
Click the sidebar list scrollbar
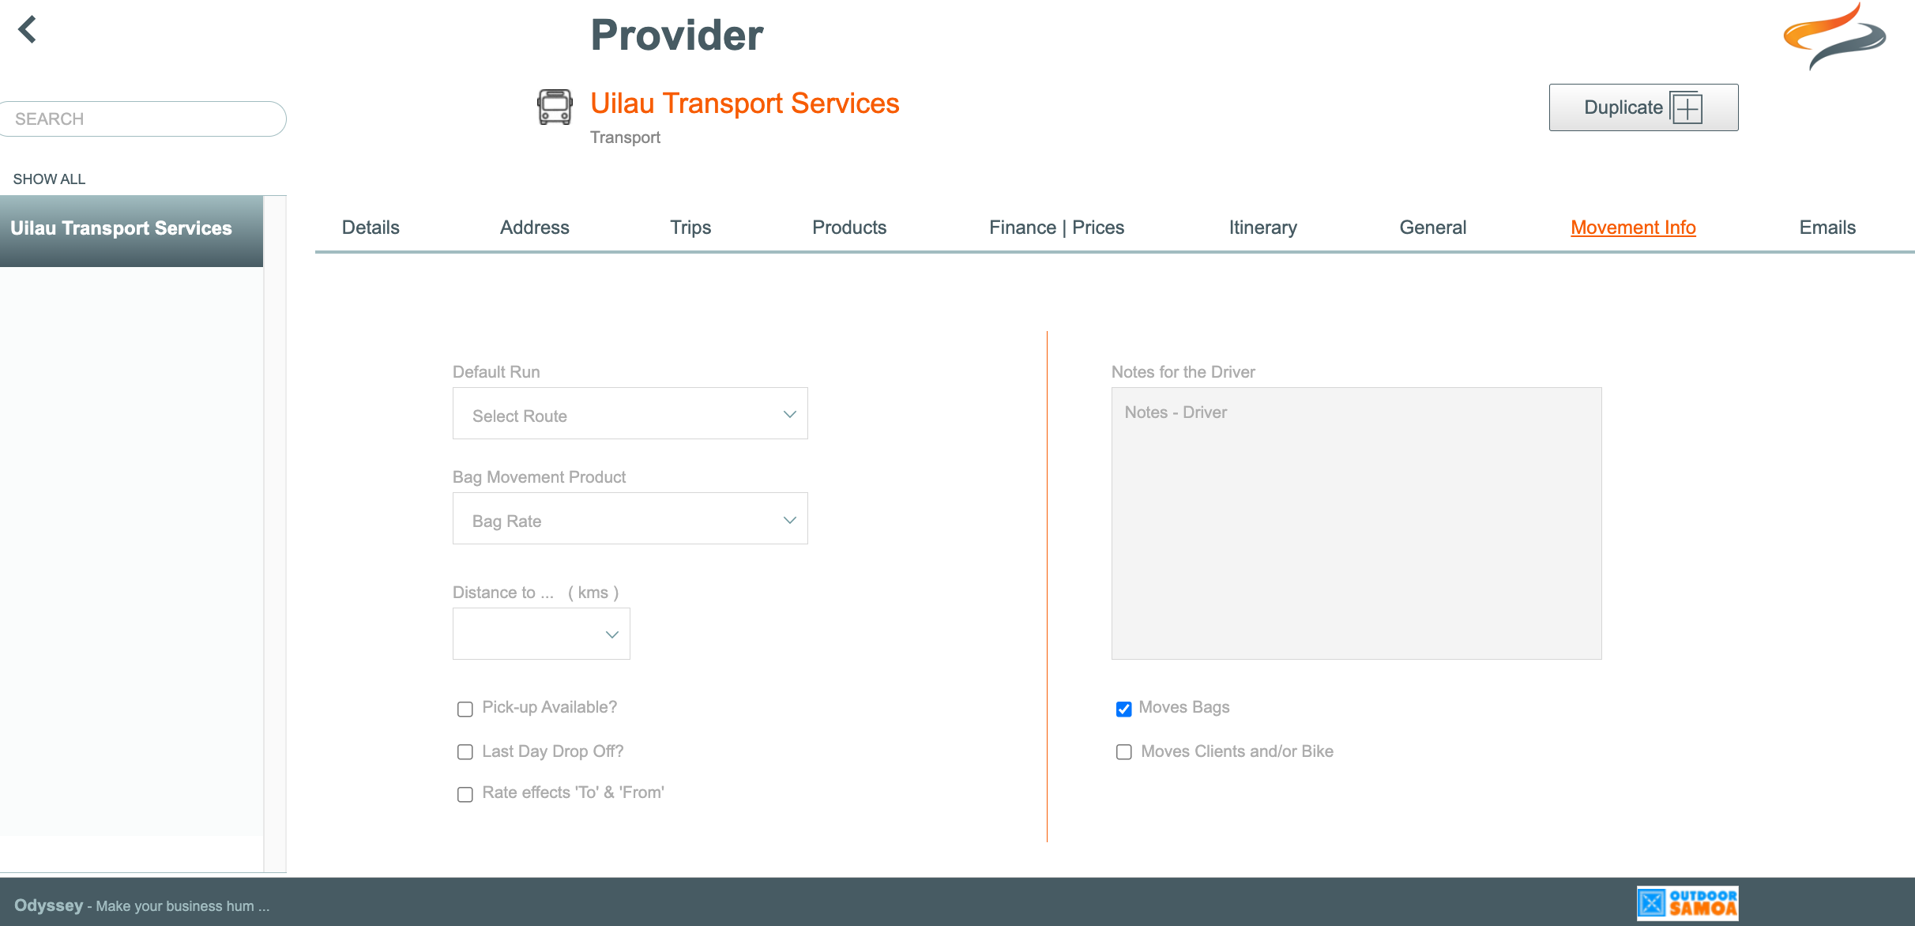[275, 533]
